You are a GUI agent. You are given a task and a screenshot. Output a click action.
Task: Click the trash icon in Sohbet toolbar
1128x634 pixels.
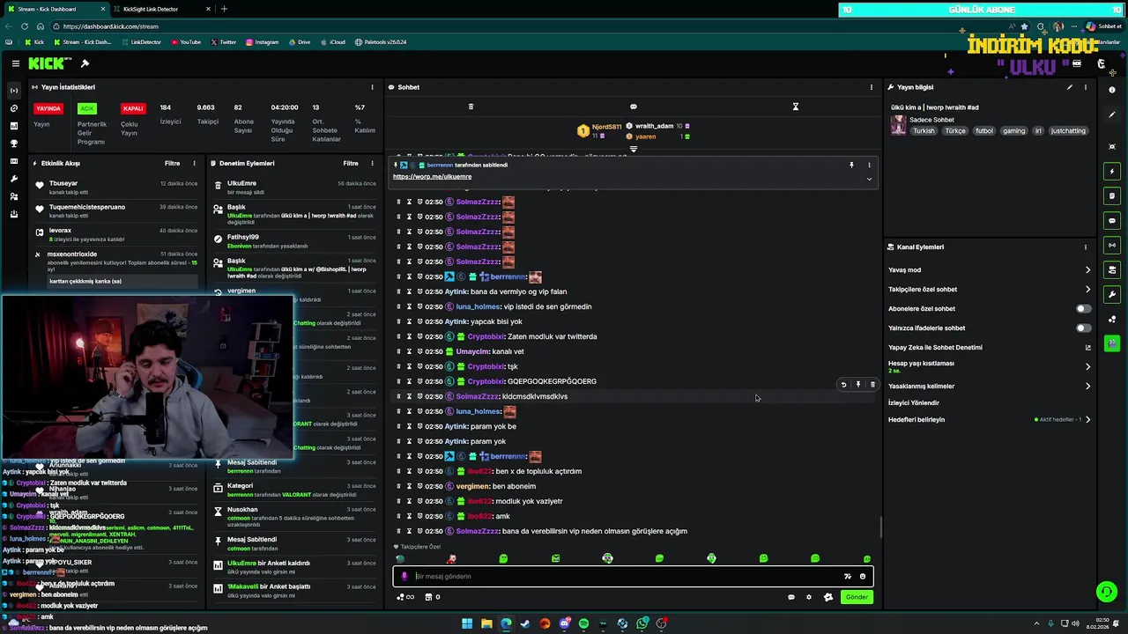[471, 107]
